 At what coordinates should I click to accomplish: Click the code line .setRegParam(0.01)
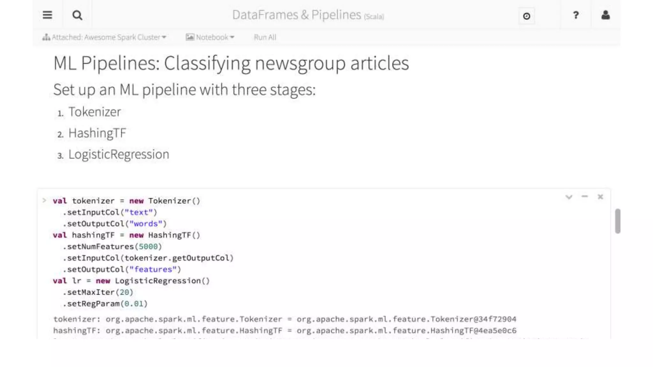click(x=105, y=304)
